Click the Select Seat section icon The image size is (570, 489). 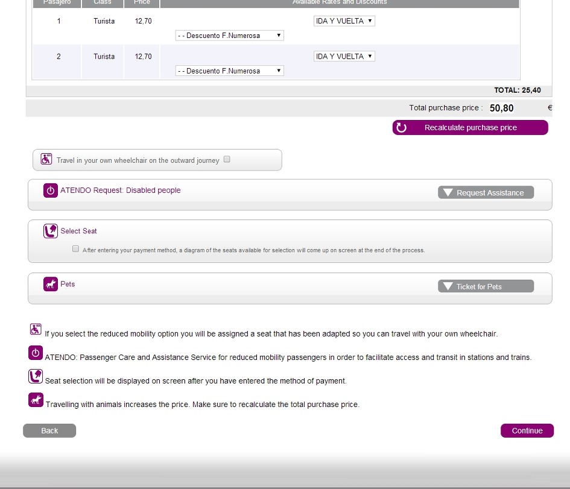pyautogui.click(x=51, y=231)
